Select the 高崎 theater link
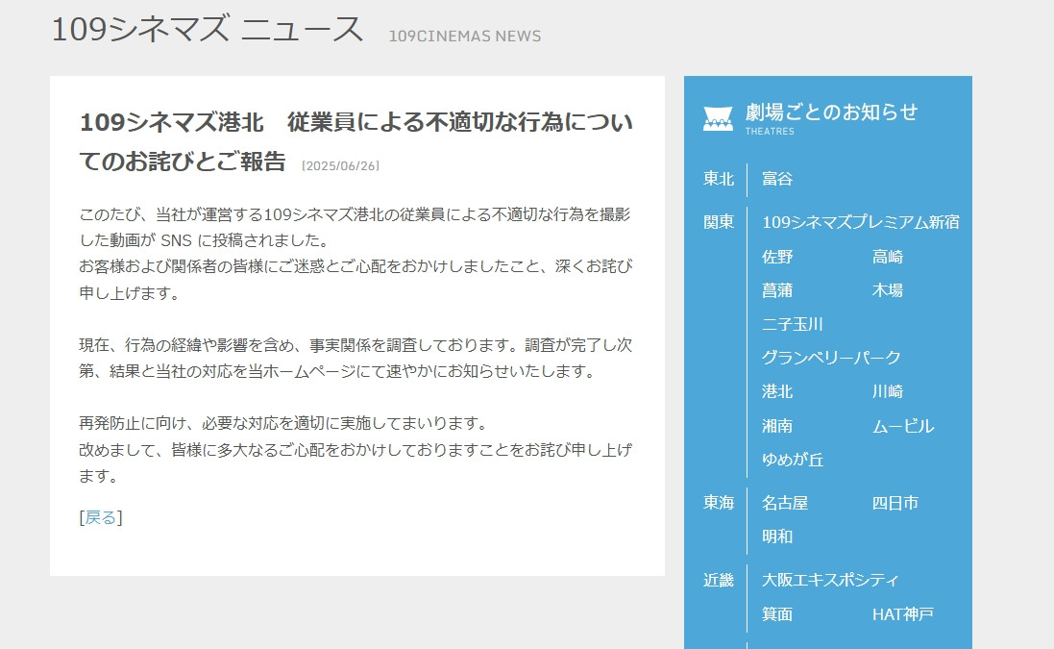 point(888,257)
